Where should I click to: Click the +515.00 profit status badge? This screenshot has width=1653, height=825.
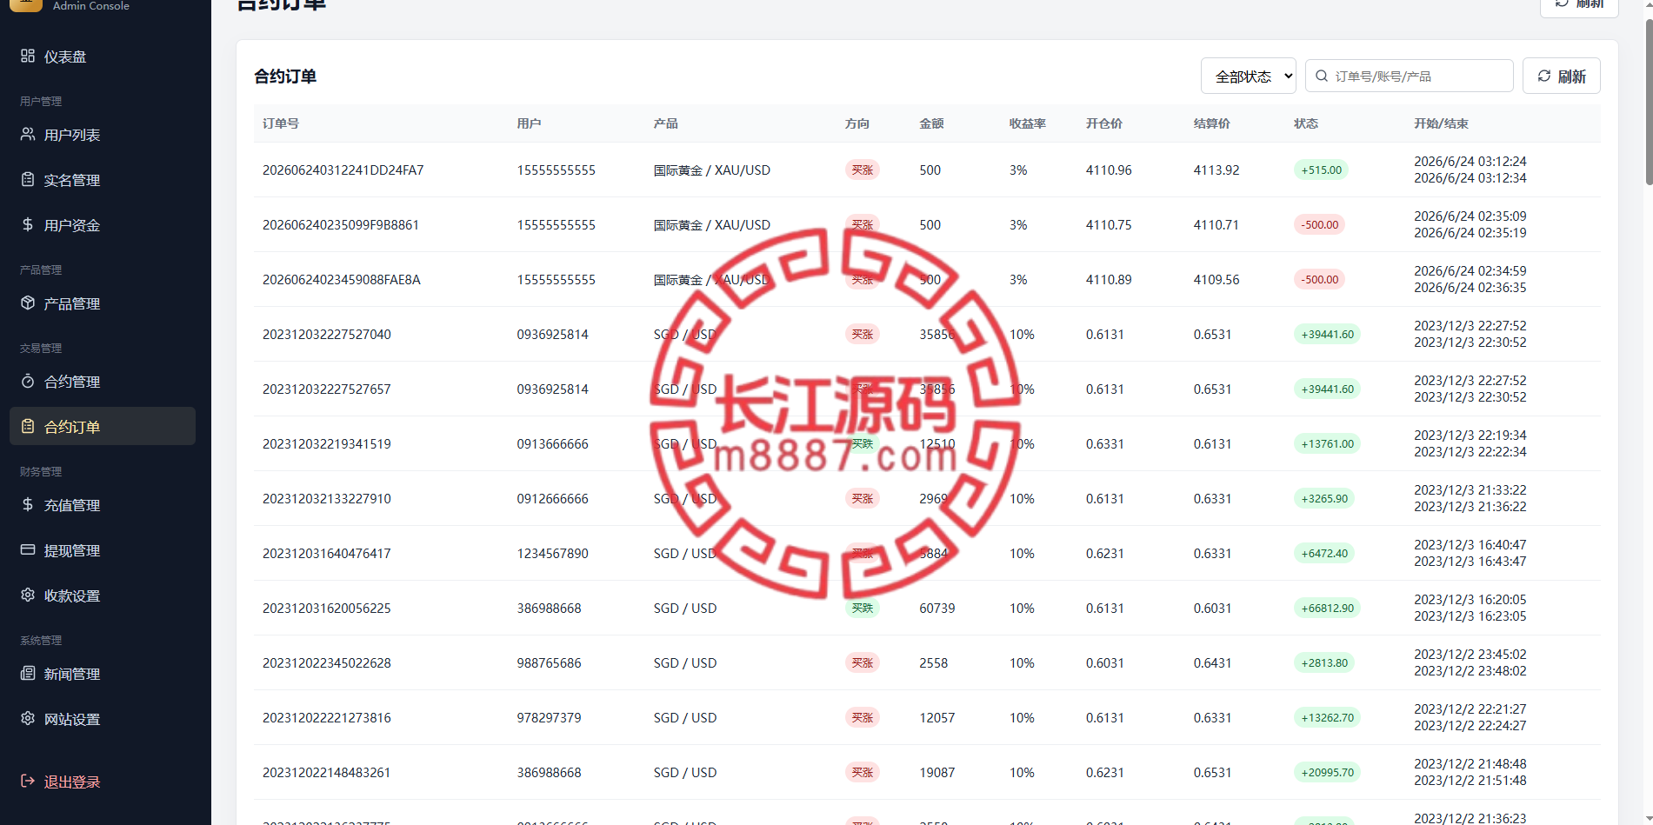[1321, 170]
